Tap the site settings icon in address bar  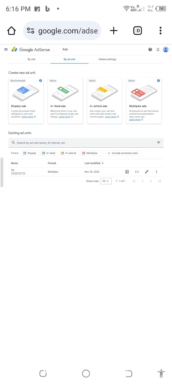click(x=30, y=31)
